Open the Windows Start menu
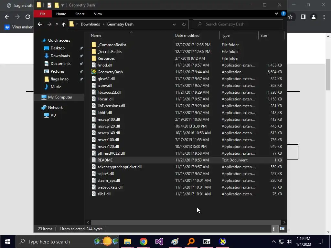 tap(8, 242)
